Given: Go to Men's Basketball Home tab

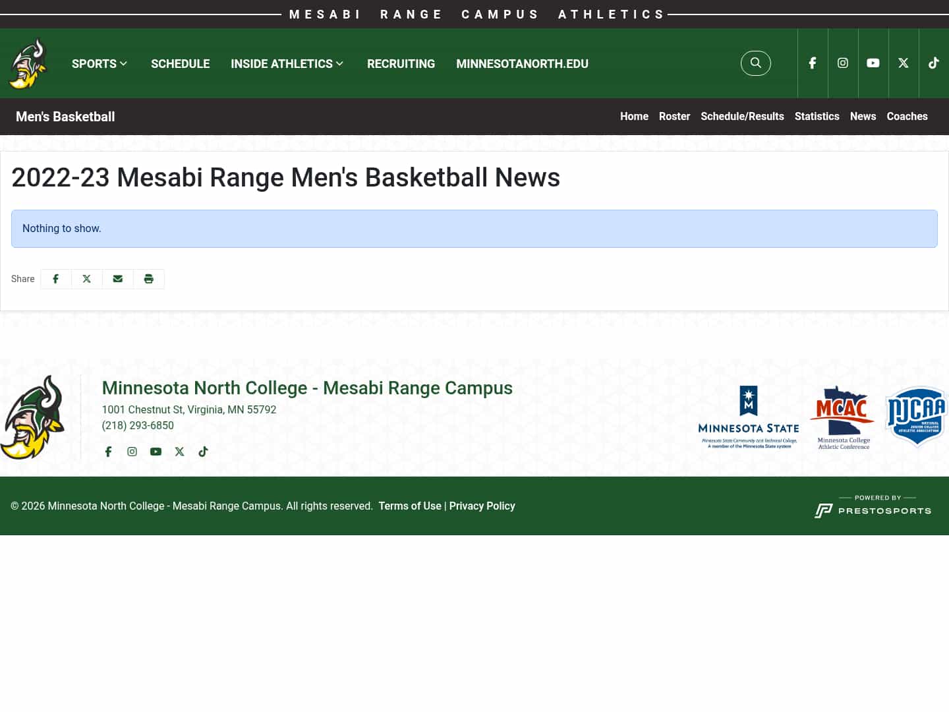Looking at the screenshot, I should [634, 116].
